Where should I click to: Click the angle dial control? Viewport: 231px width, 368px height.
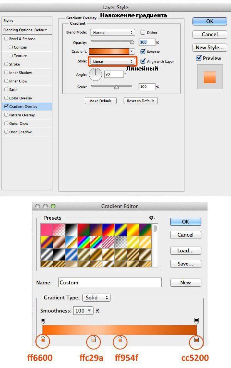pyautogui.click(x=95, y=74)
